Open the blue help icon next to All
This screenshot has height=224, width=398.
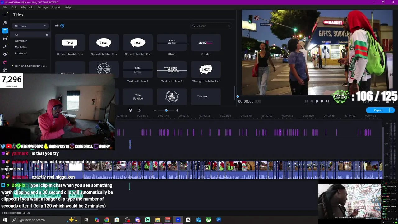[x=62, y=26]
